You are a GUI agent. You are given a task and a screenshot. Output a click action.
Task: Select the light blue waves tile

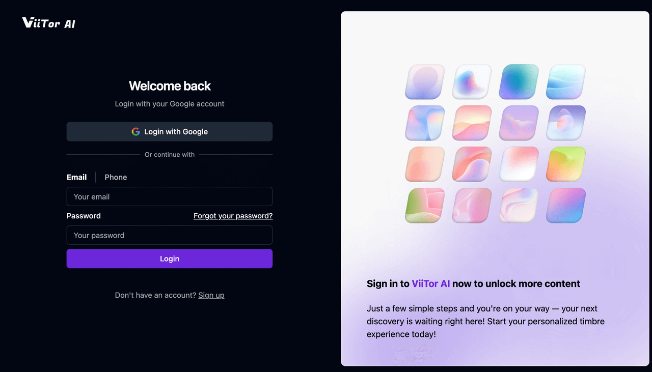pos(566,81)
